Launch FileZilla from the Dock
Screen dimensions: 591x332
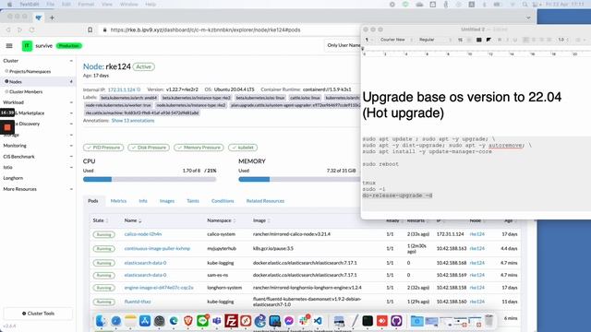(231, 321)
